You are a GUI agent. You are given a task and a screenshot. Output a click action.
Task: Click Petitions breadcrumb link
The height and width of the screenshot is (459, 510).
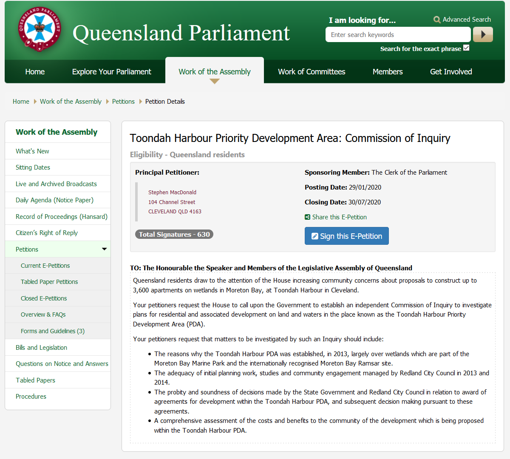pyautogui.click(x=123, y=102)
